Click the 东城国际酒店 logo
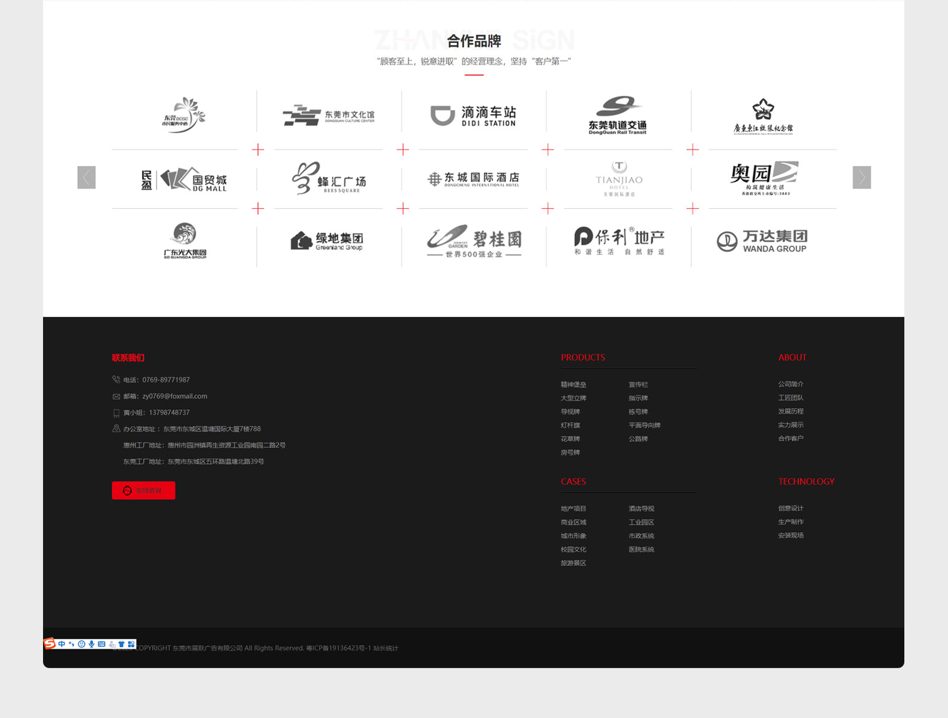Image resolution: width=948 pixels, height=718 pixels. point(473,179)
